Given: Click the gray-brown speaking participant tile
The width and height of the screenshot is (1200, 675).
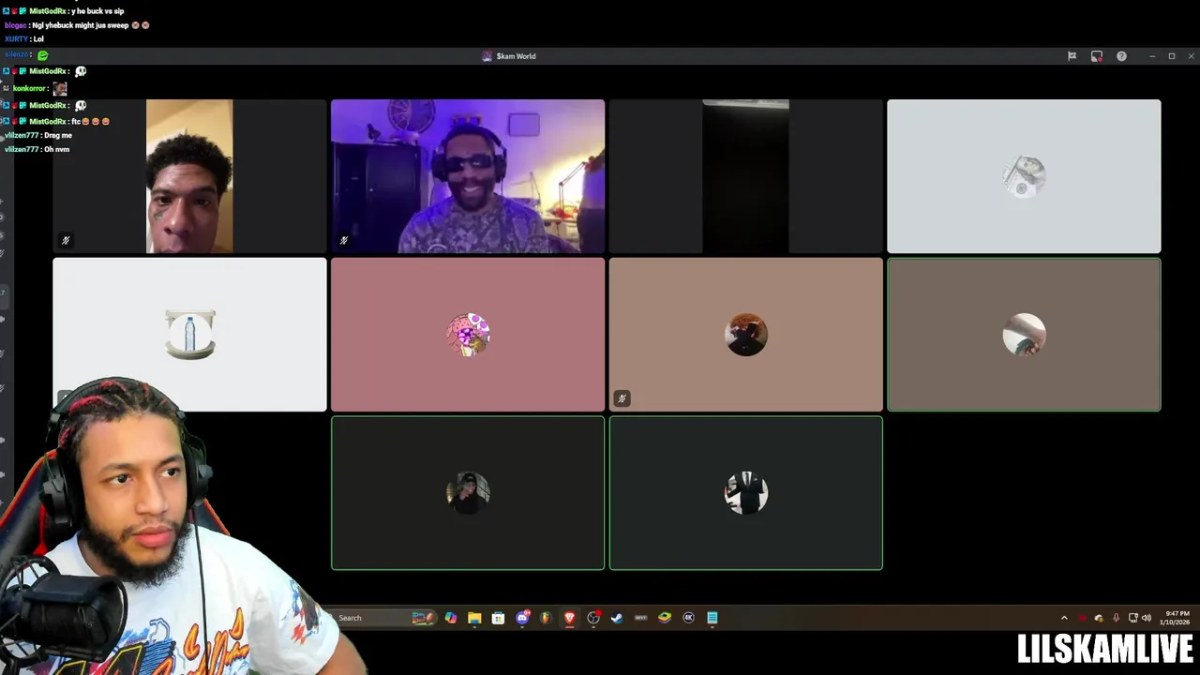Looking at the screenshot, I should pyautogui.click(x=1024, y=334).
